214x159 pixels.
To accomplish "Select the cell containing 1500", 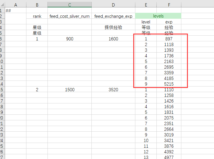I will pyautogui.click(x=69, y=90).
